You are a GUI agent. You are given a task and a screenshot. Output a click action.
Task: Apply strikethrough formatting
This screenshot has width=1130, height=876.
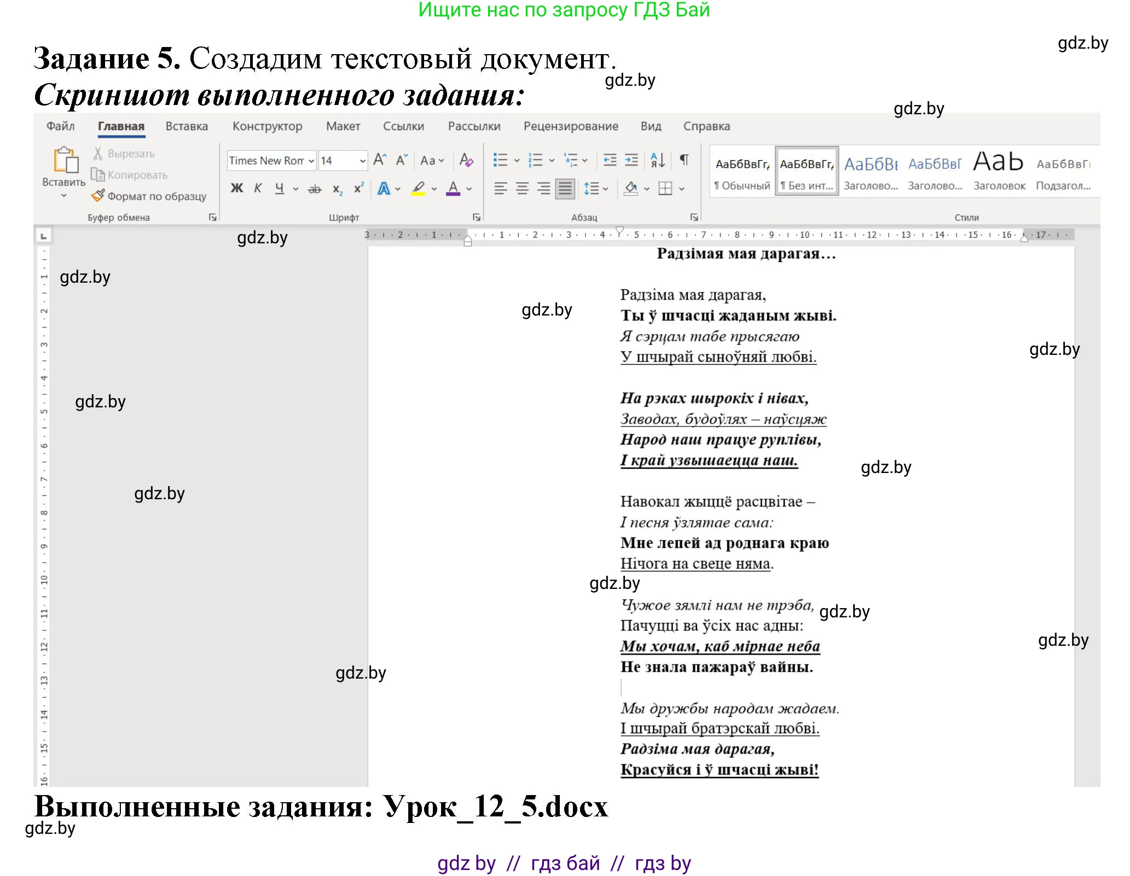pyautogui.click(x=314, y=189)
